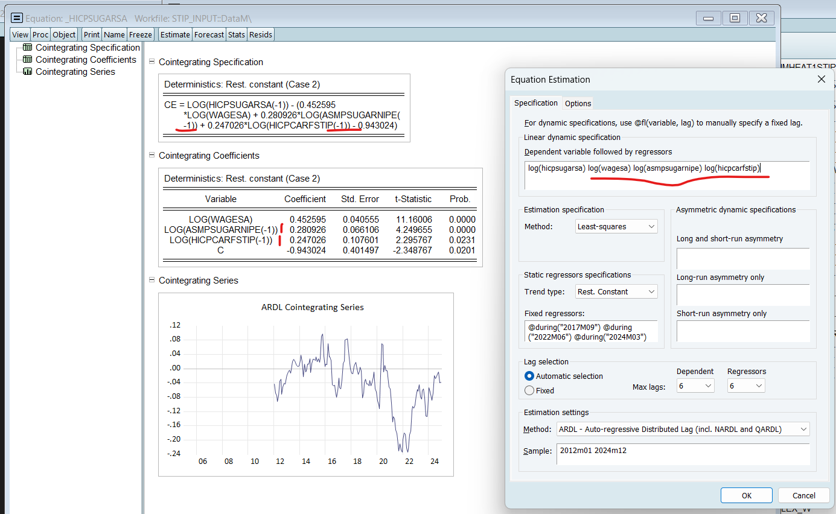Click Cancel in the Equation Estimation dialog
The width and height of the screenshot is (836, 514).
point(803,495)
